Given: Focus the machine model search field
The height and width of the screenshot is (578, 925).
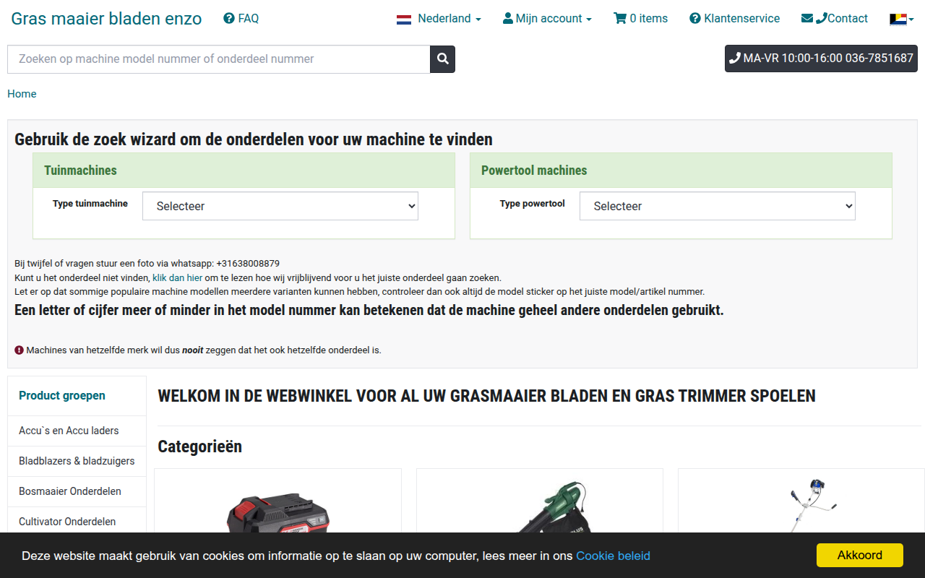Looking at the screenshot, I should (219, 59).
